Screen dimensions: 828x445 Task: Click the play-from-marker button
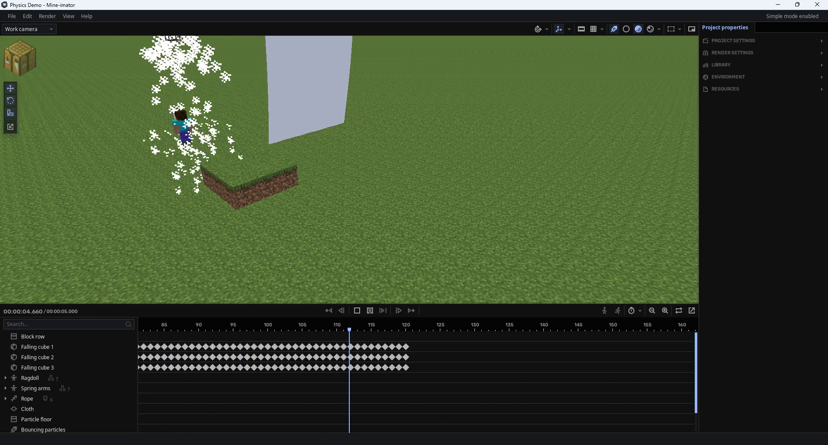click(x=383, y=310)
